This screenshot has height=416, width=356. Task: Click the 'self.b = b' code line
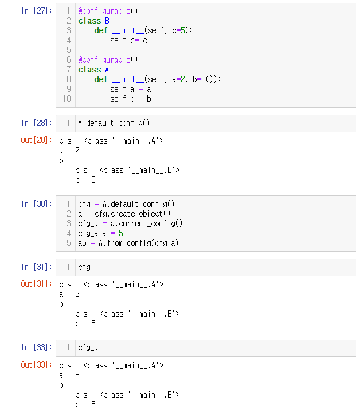click(131, 99)
